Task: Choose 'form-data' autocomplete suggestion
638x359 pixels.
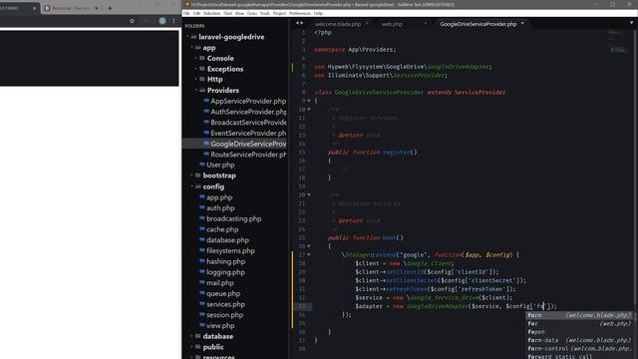Action: tap(579, 340)
